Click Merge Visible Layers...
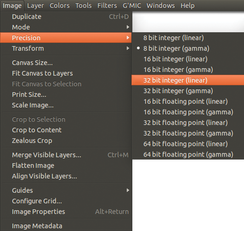This screenshot has width=244, height=231. point(66,155)
